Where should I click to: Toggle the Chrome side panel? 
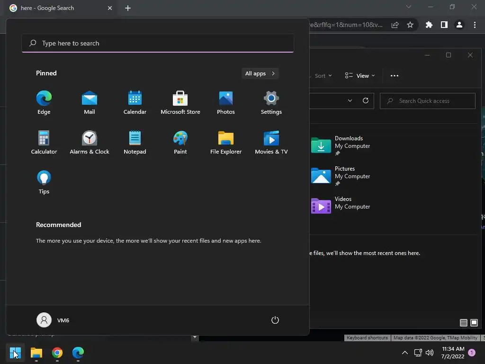click(x=444, y=25)
